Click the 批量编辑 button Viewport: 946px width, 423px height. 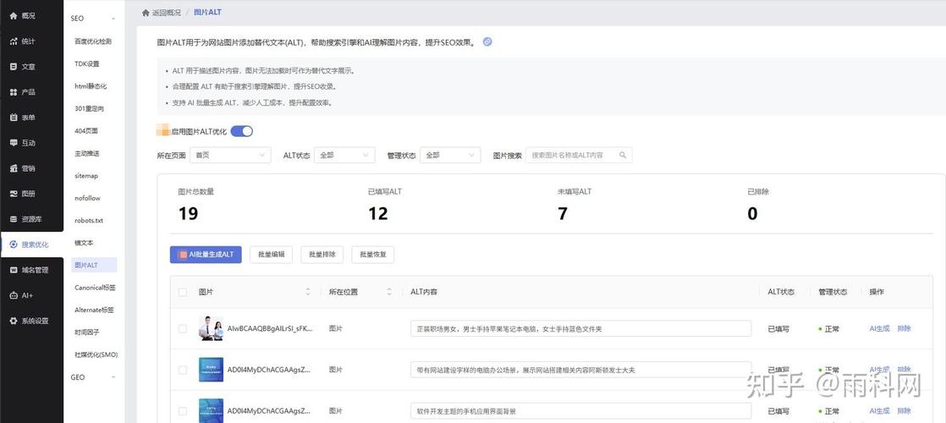click(x=271, y=255)
